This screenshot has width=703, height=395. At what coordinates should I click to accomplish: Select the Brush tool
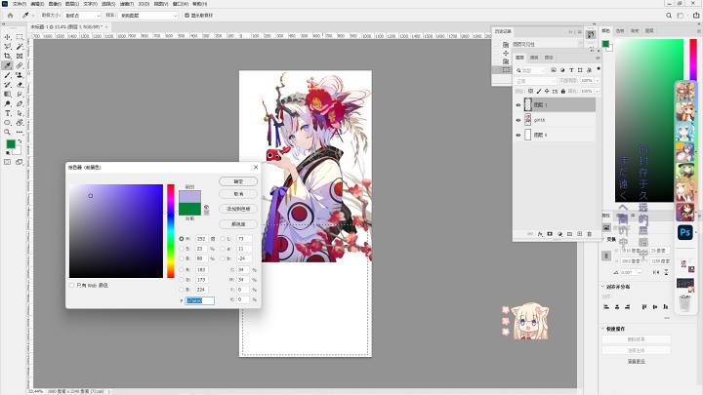click(x=8, y=75)
